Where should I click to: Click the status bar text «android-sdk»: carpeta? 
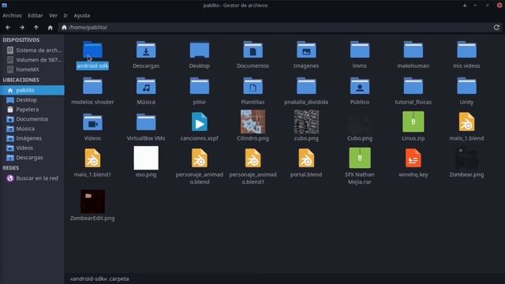[99, 278]
